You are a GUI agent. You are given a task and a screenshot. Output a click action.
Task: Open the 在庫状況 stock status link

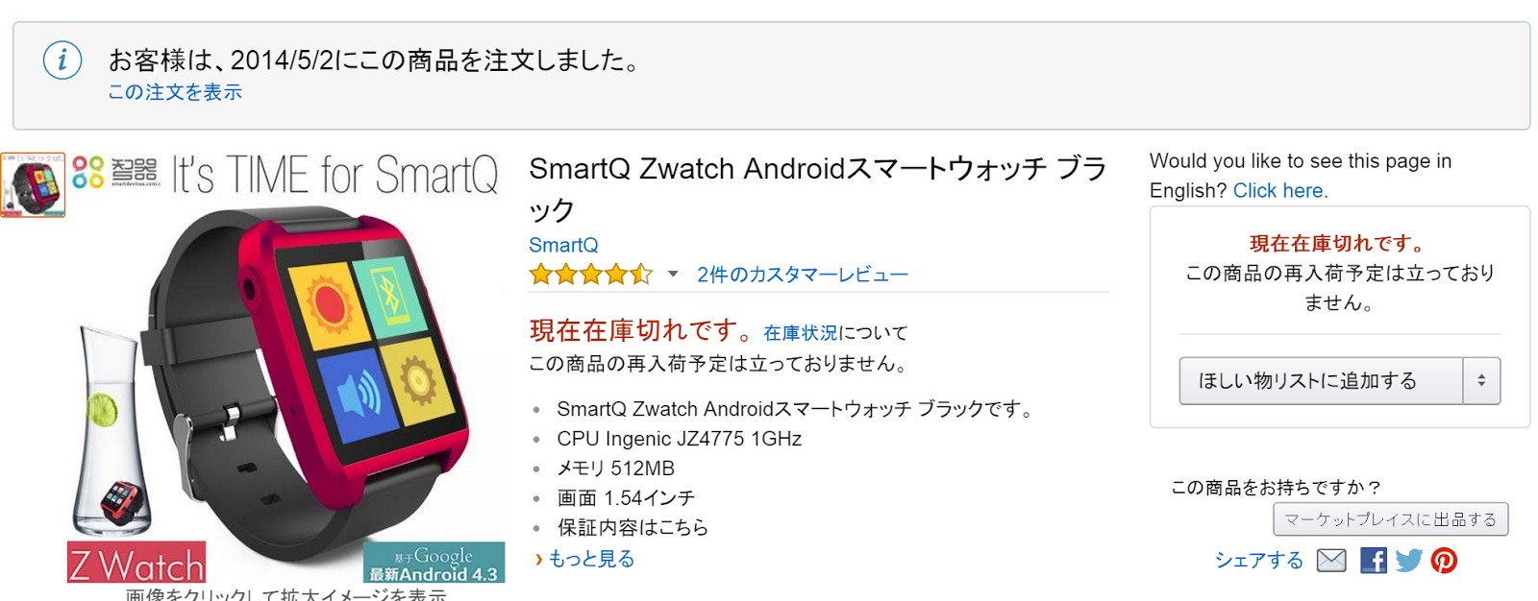pyautogui.click(x=801, y=333)
